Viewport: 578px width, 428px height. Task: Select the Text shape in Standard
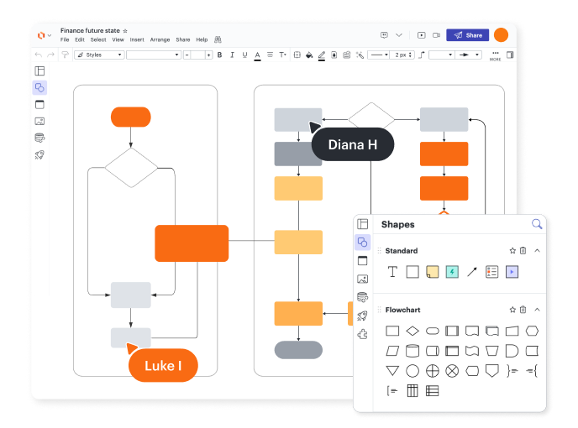pyautogui.click(x=392, y=272)
